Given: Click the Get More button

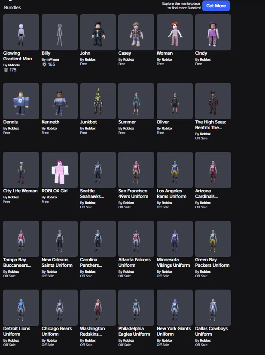Looking at the screenshot, I should (x=216, y=6).
